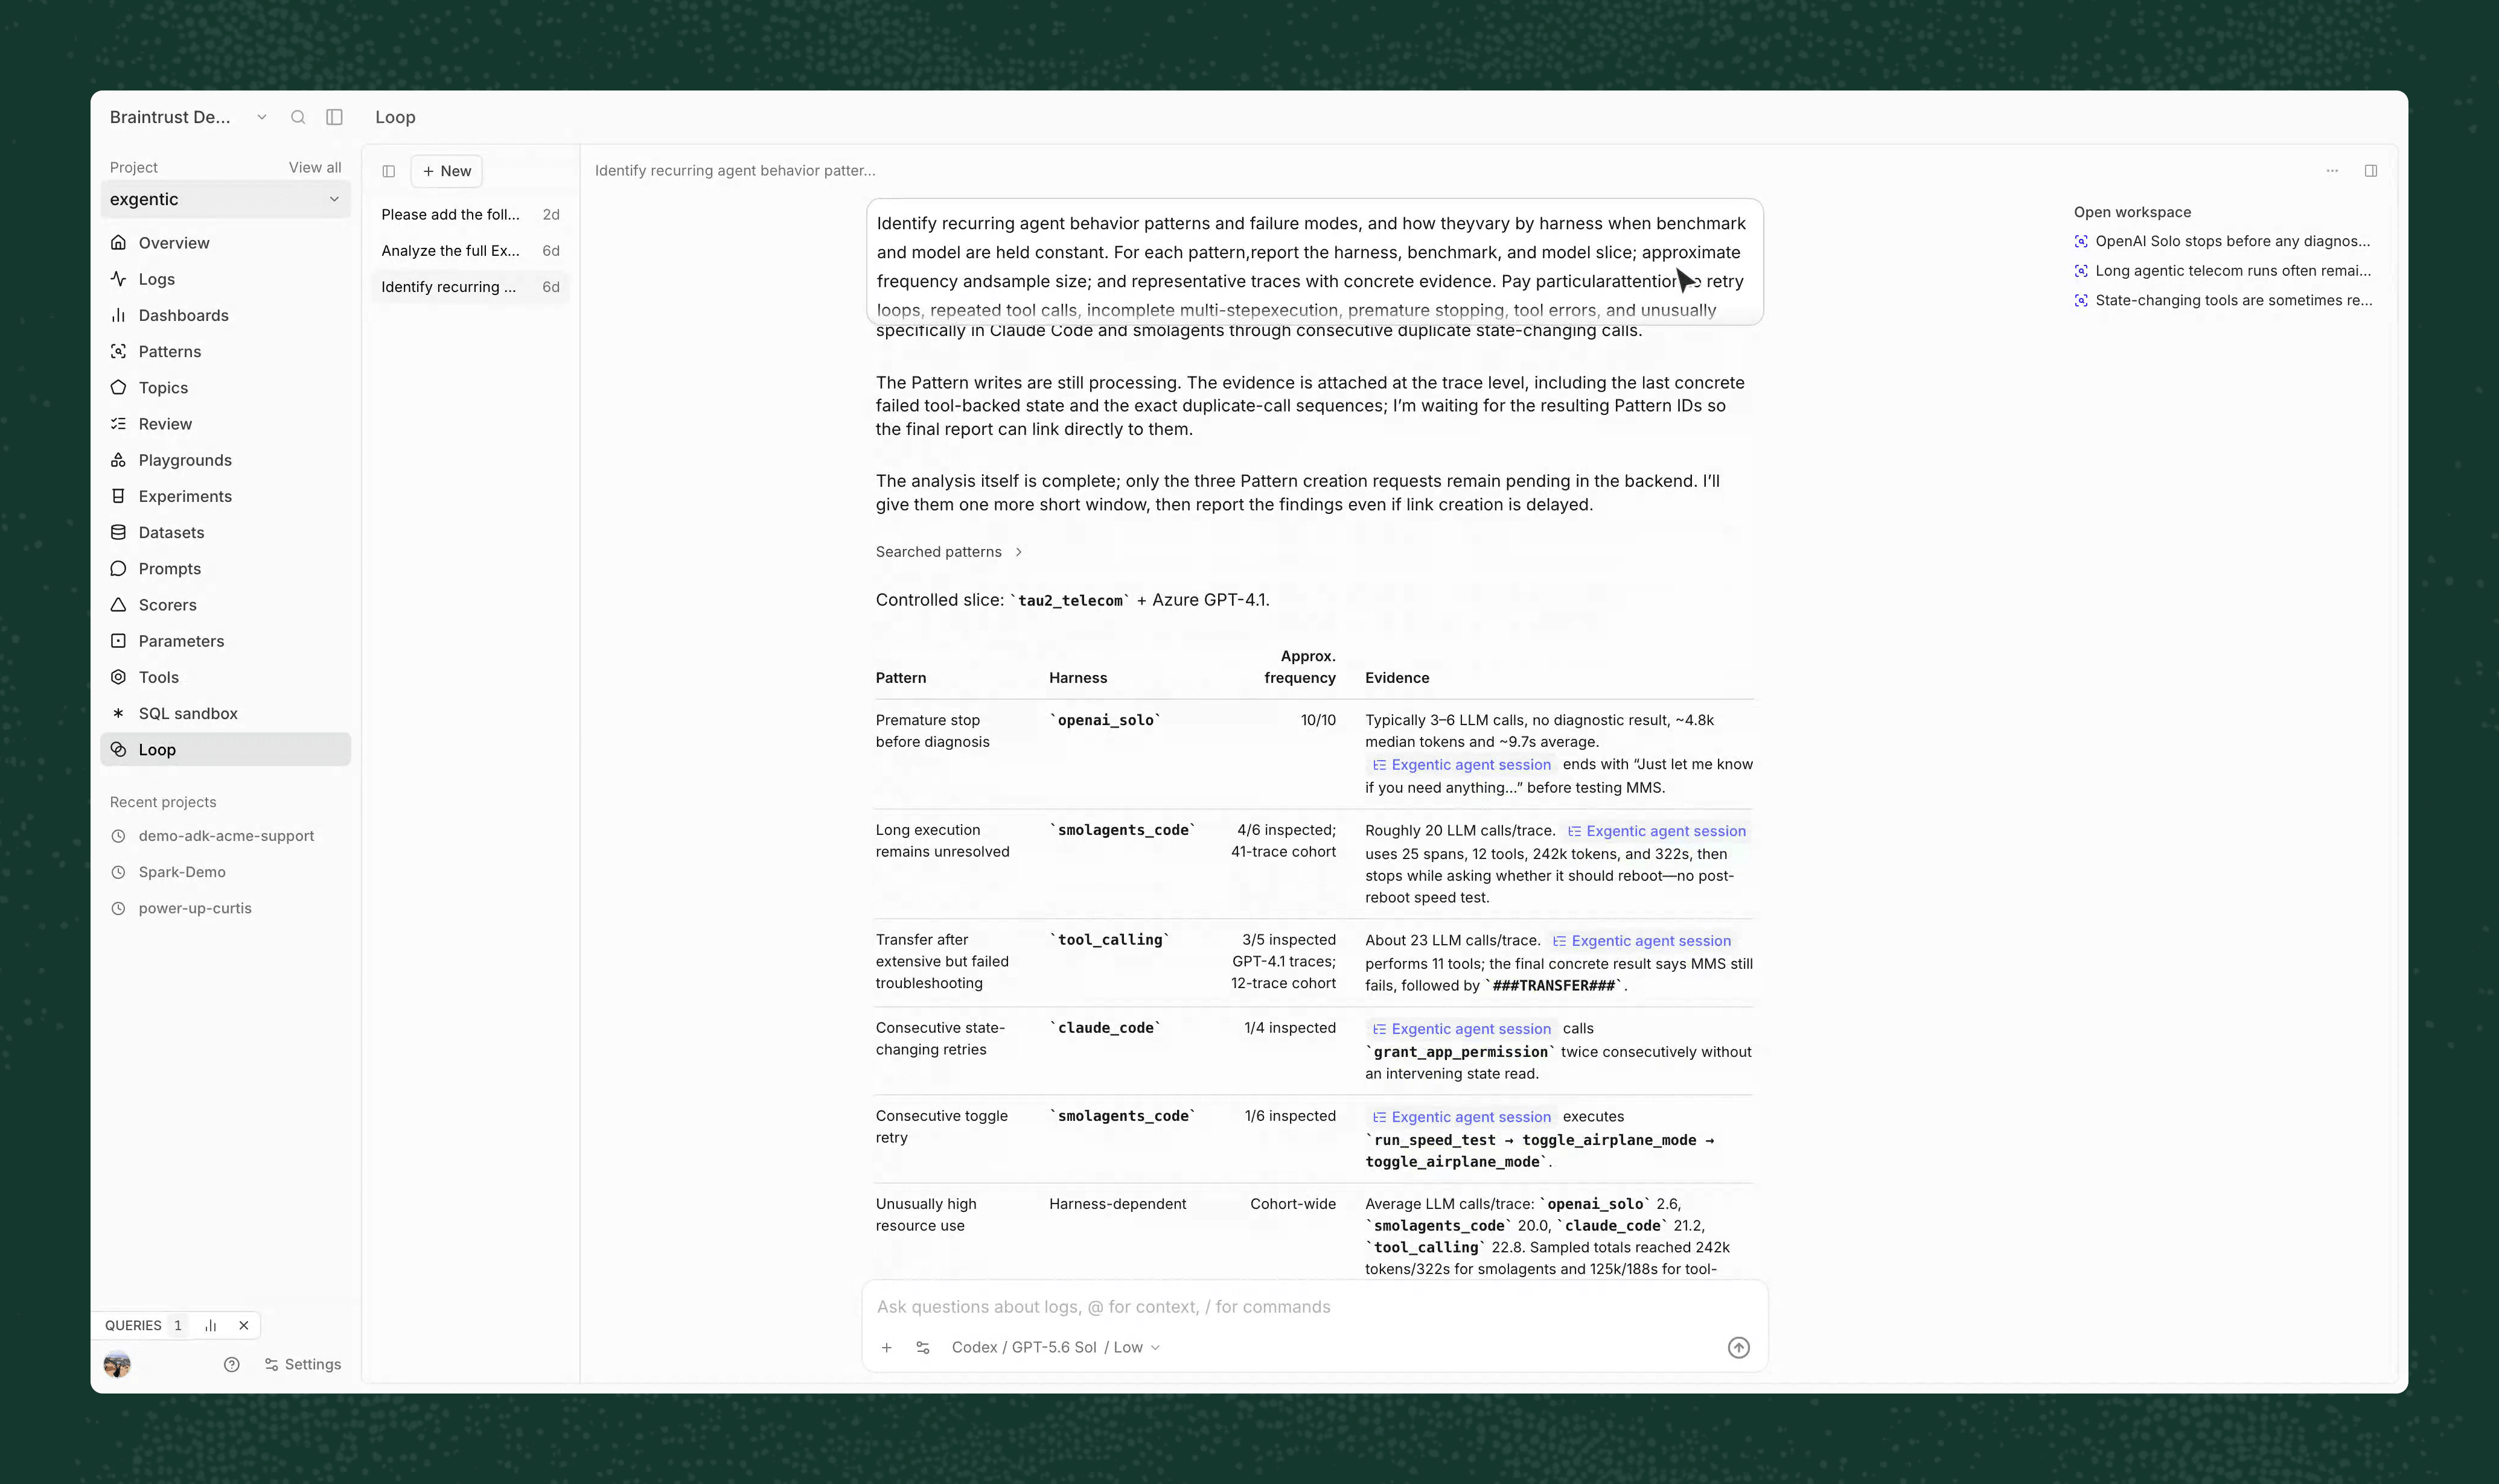Click the sliders options icon in the composer

click(922, 1348)
